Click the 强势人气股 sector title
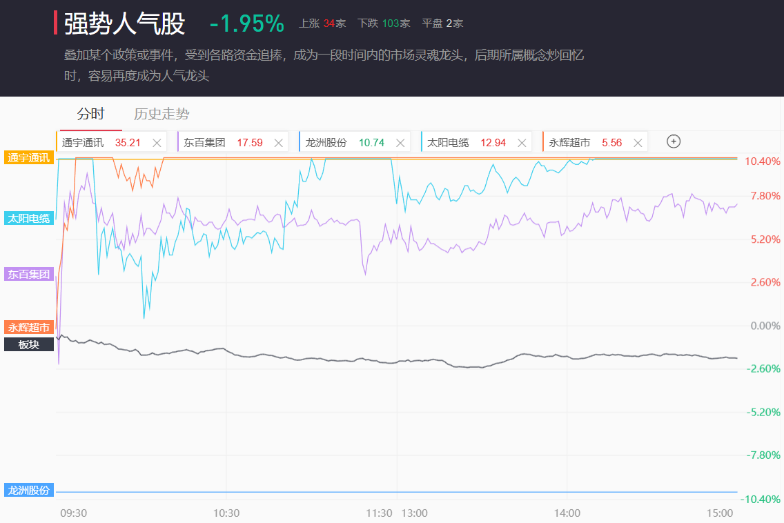Viewport: 784px width, 523px height. [125, 23]
